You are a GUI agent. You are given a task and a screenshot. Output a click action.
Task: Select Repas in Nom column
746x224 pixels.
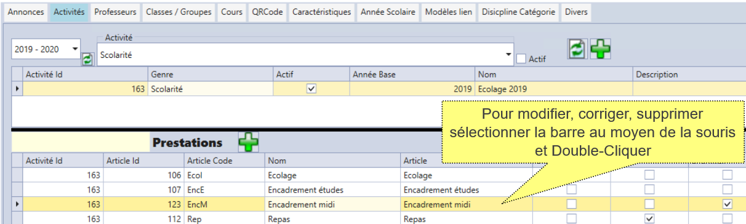332,218
